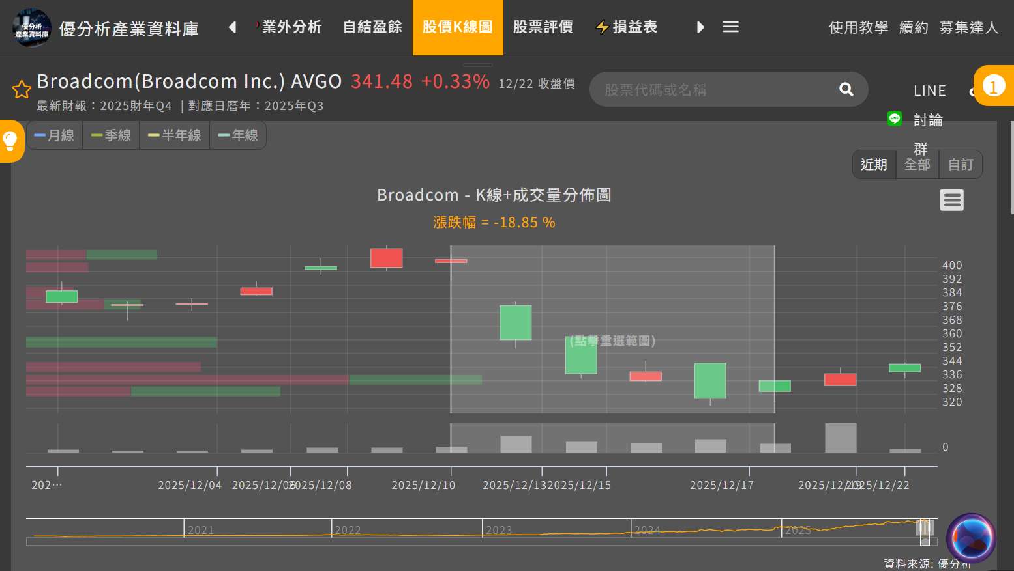
Task: Click the 使用教學 link
Action: pyautogui.click(x=858, y=27)
